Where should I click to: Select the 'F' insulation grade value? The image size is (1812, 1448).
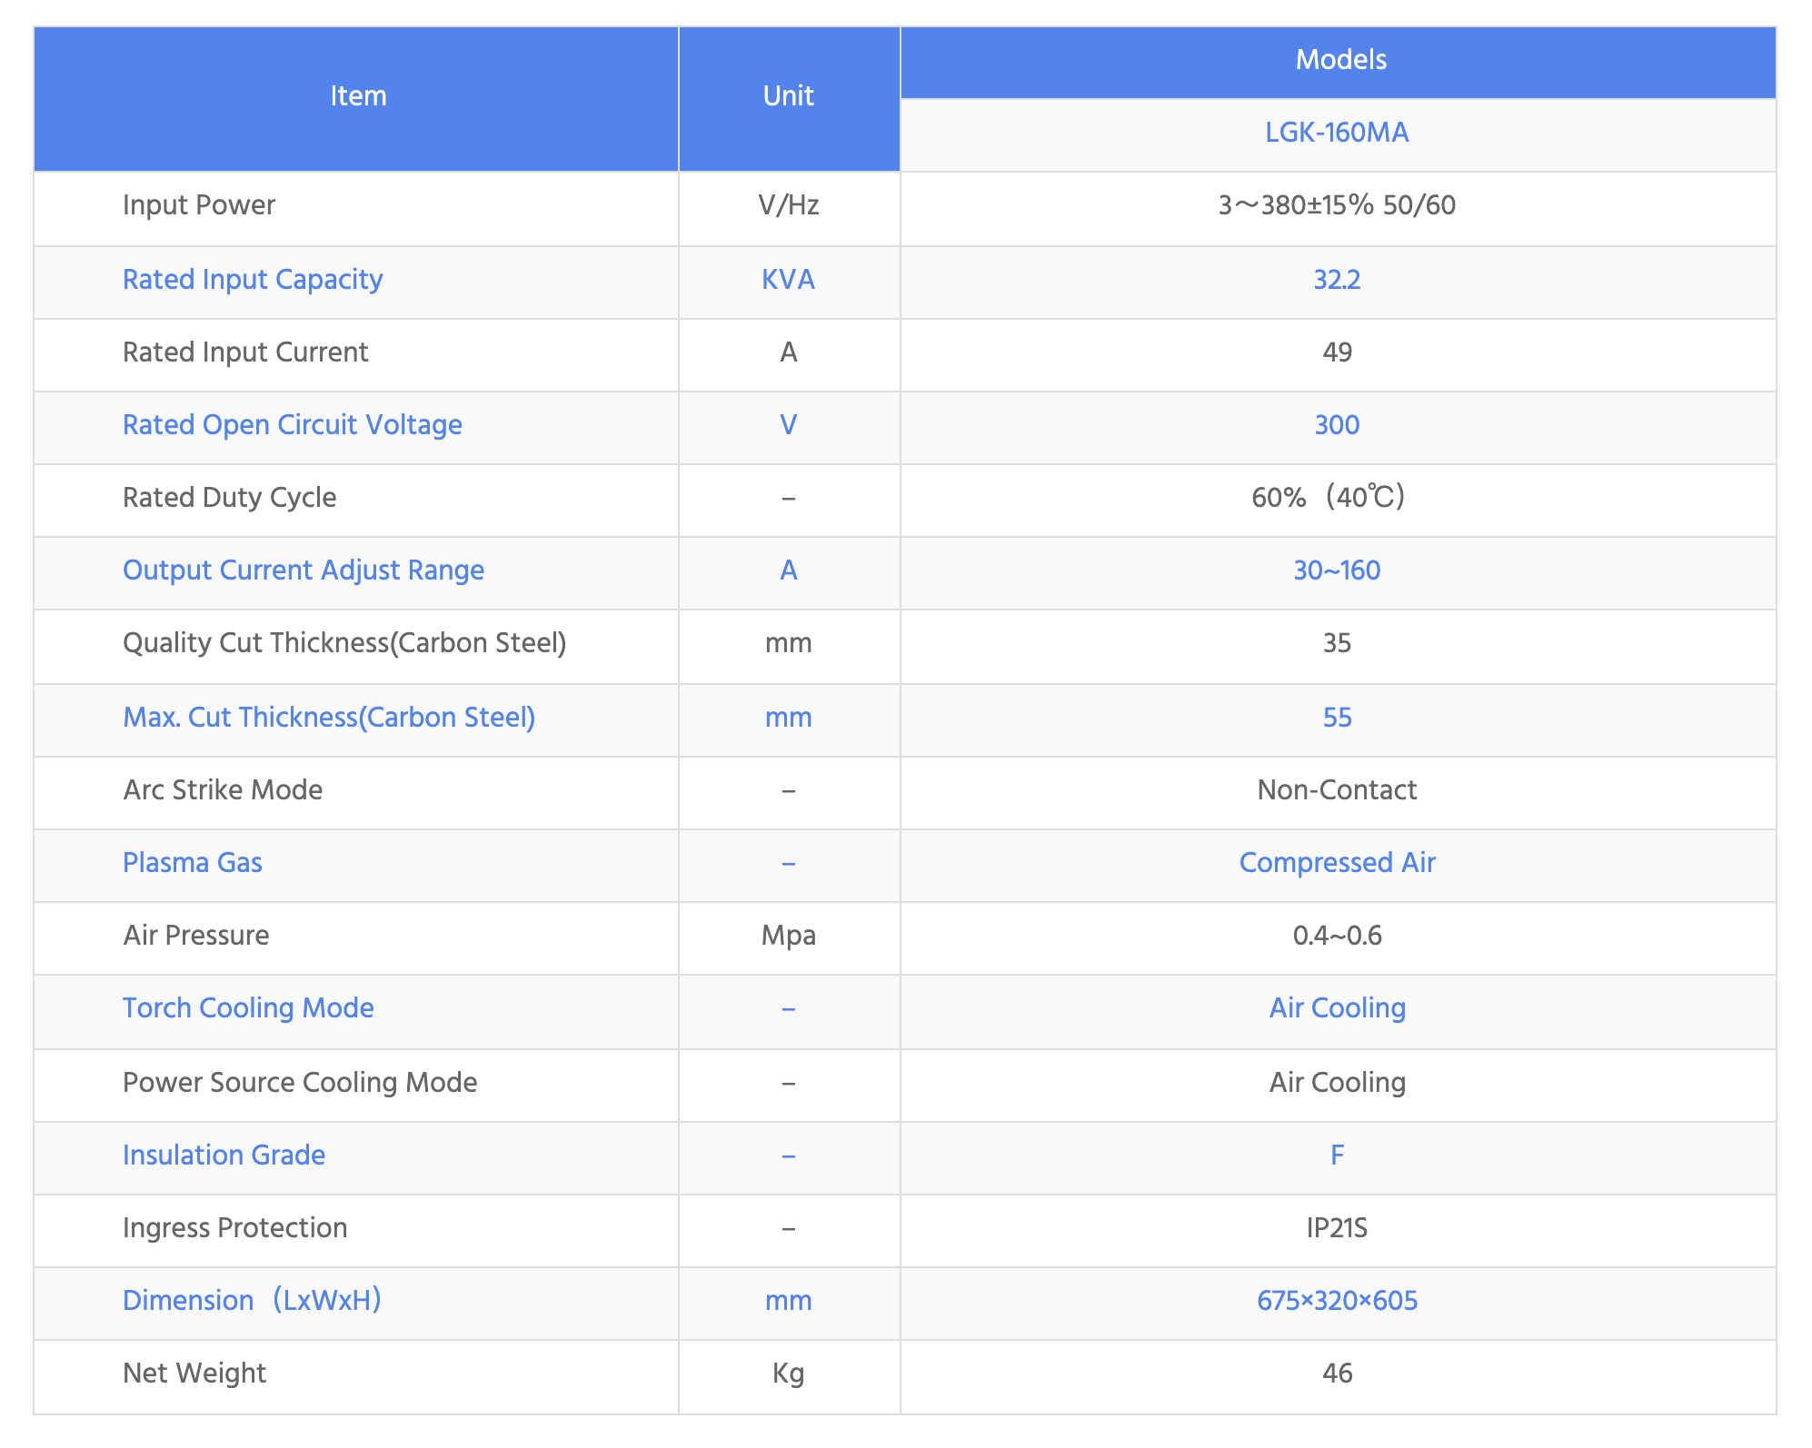click(x=1337, y=1155)
